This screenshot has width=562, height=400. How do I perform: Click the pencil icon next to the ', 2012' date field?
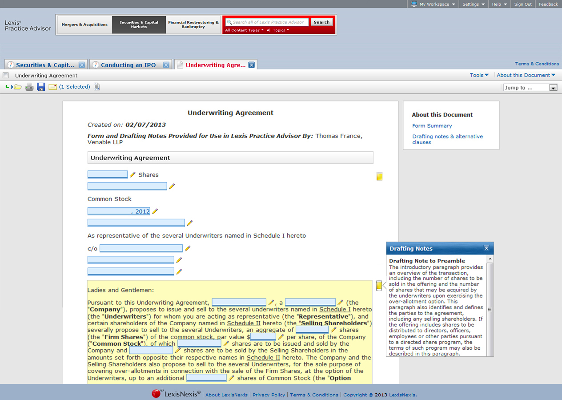(155, 211)
